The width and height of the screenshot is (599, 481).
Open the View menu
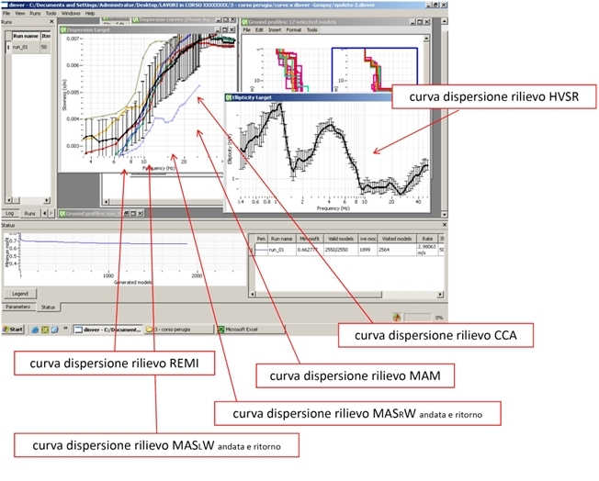point(20,13)
